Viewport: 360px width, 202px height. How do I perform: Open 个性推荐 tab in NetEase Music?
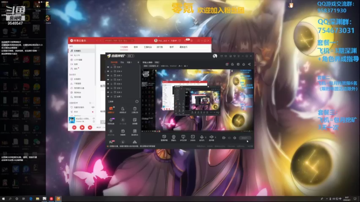pyautogui.click(x=124, y=47)
